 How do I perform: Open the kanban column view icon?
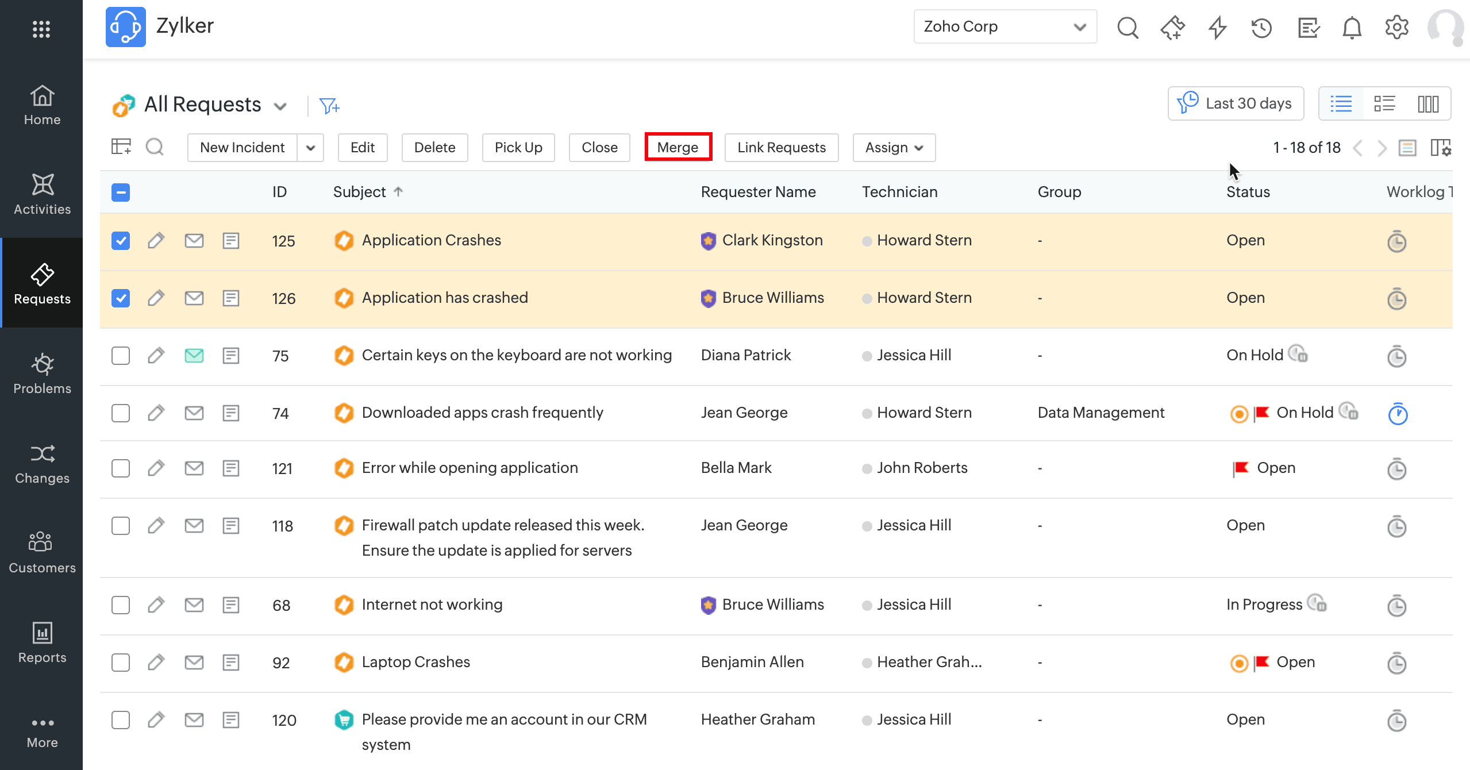1428,104
